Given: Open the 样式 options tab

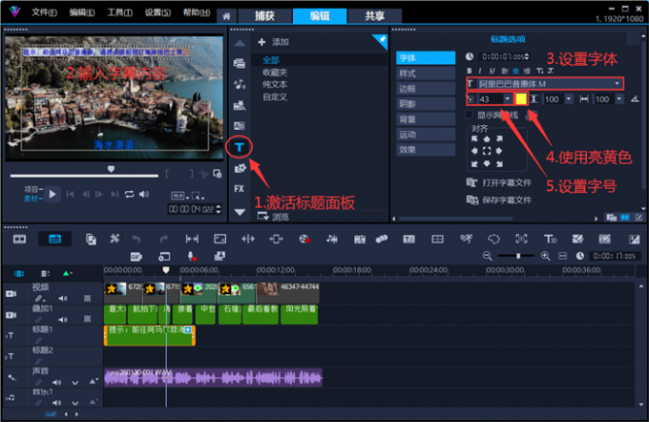Looking at the screenshot, I should pos(426,74).
